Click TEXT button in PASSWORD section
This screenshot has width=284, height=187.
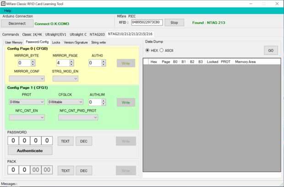(66, 141)
